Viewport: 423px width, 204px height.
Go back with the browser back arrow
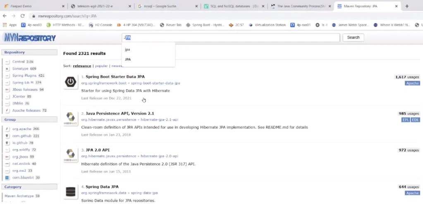click(5, 16)
